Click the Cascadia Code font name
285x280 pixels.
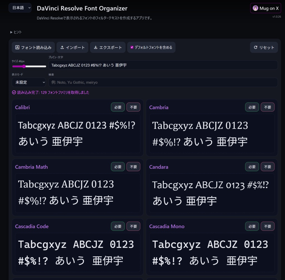coord(32,226)
